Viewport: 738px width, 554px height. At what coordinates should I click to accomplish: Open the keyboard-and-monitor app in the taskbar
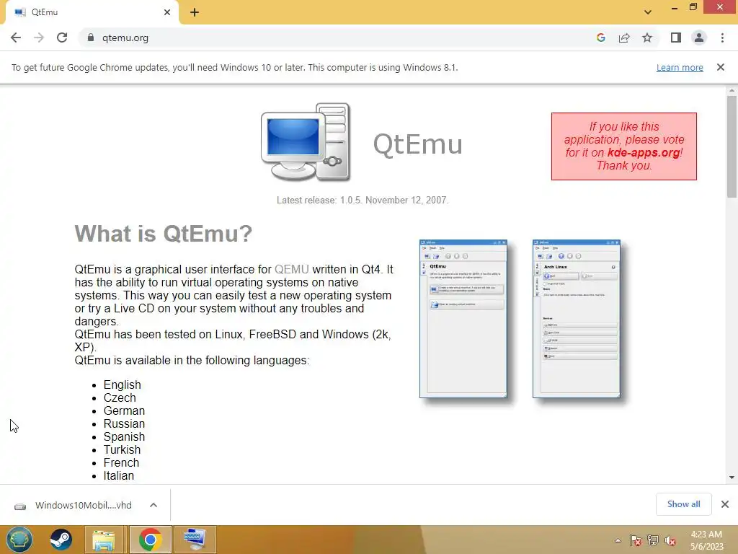point(195,540)
